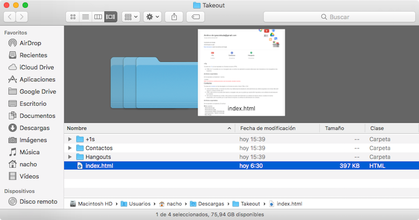Click Macintosh HD in path bar

(91, 204)
